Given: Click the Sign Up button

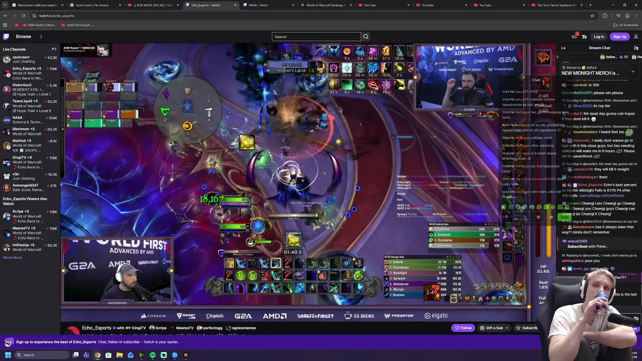Looking at the screenshot, I should click(x=619, y=37).
